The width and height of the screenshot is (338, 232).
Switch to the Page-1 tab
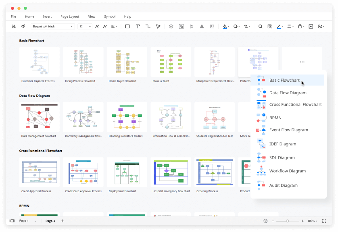[50, 221]
